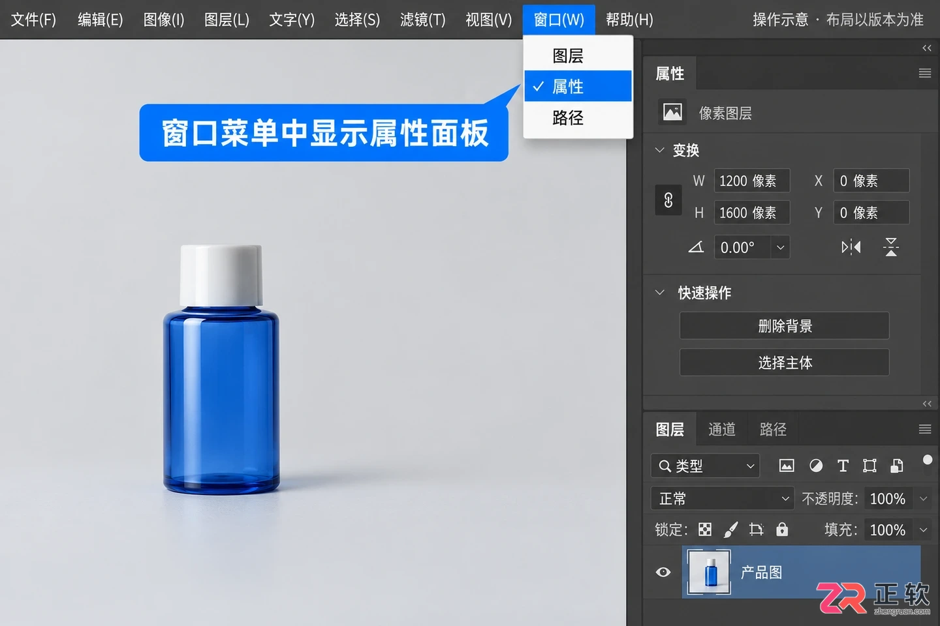The width and height of the screenshot is (940, 626).
Task: Click the W width field showing 1200 像素
Action: (x=752, y=181)
